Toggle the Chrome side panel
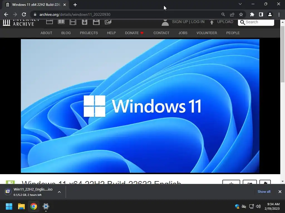 [261, 14]
